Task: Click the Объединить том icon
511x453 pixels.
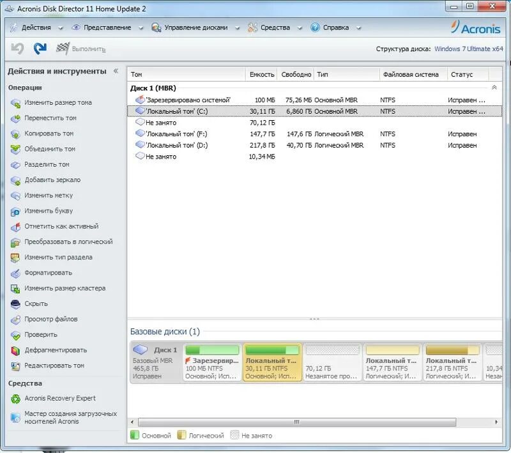Action: 15,150
